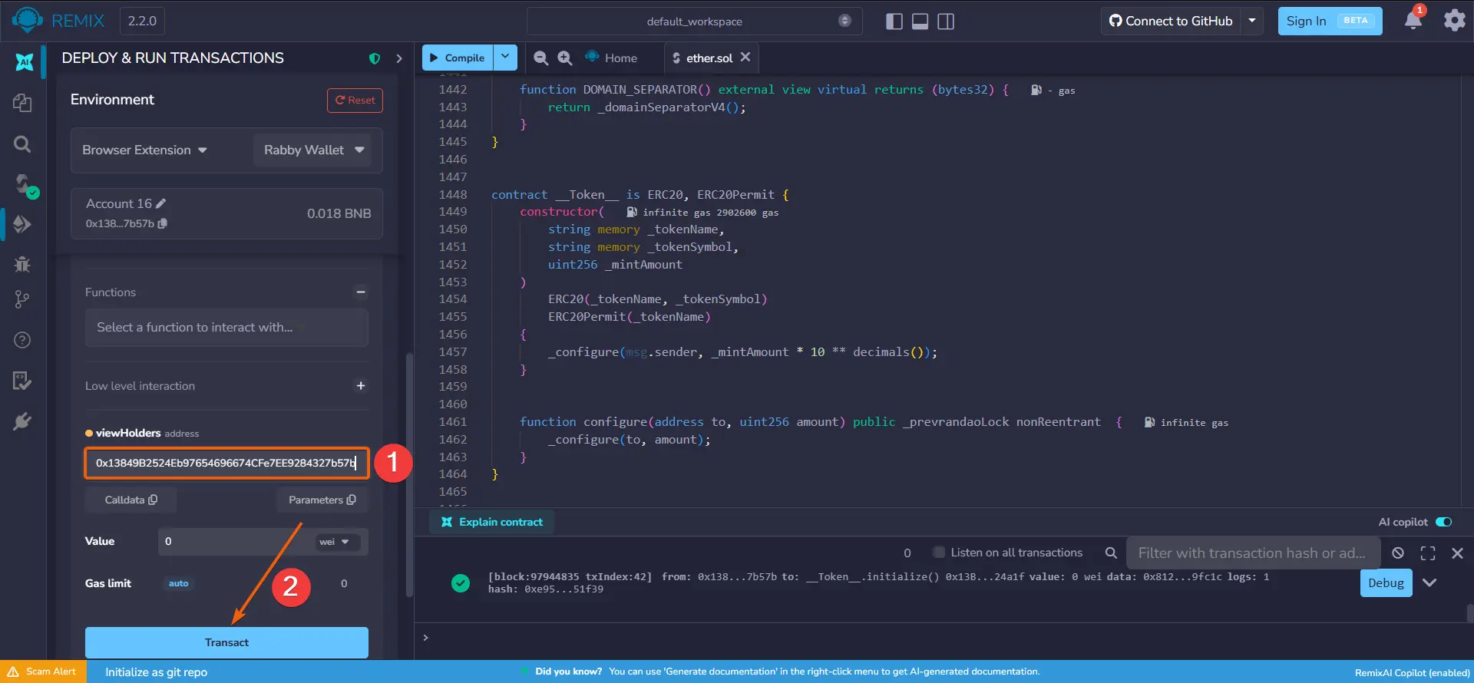Viewport: 1474px width, 683px height.
Task: Open the Compile options dropdown arrow
Action: (505, 57)
